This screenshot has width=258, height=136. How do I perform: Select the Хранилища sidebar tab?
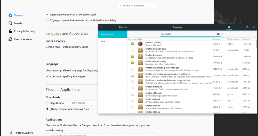tap(113, 34)
